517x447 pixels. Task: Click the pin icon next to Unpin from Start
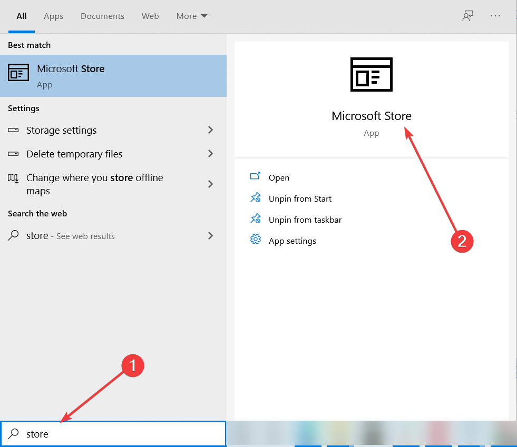pyautogui.click(x=256, y=197)
